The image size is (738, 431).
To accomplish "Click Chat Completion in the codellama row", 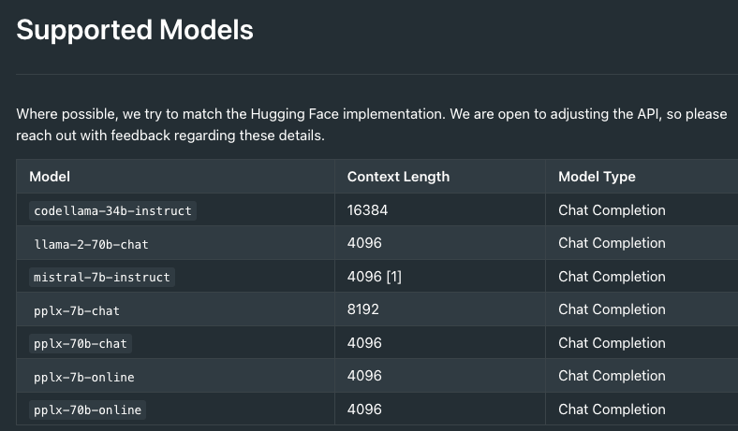I will tap(612, 210).
